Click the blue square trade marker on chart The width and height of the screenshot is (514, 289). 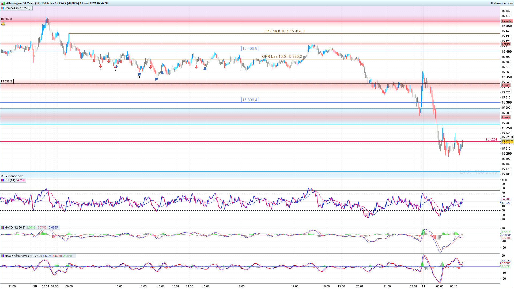[x=128, y=58]
